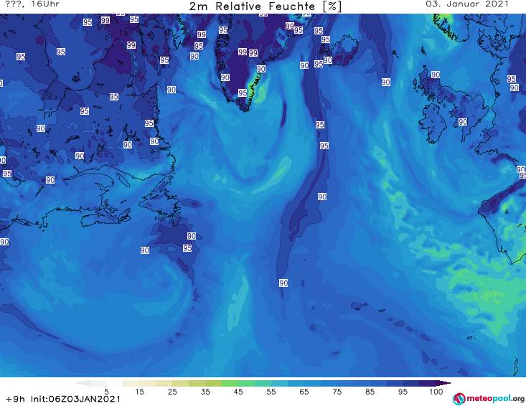Click the '+9h' forecast offset text
This screenshot has width=526, height=406.
[15, 399]
